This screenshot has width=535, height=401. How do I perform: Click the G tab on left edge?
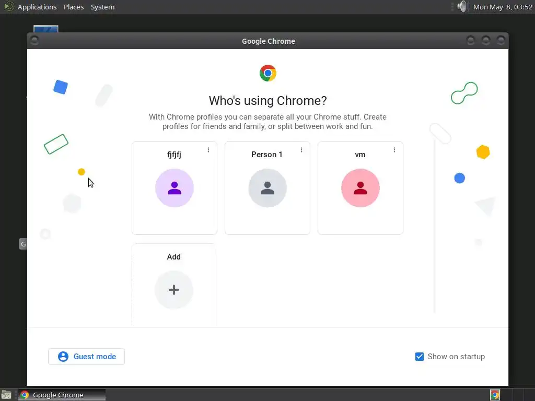pos(23,244)
